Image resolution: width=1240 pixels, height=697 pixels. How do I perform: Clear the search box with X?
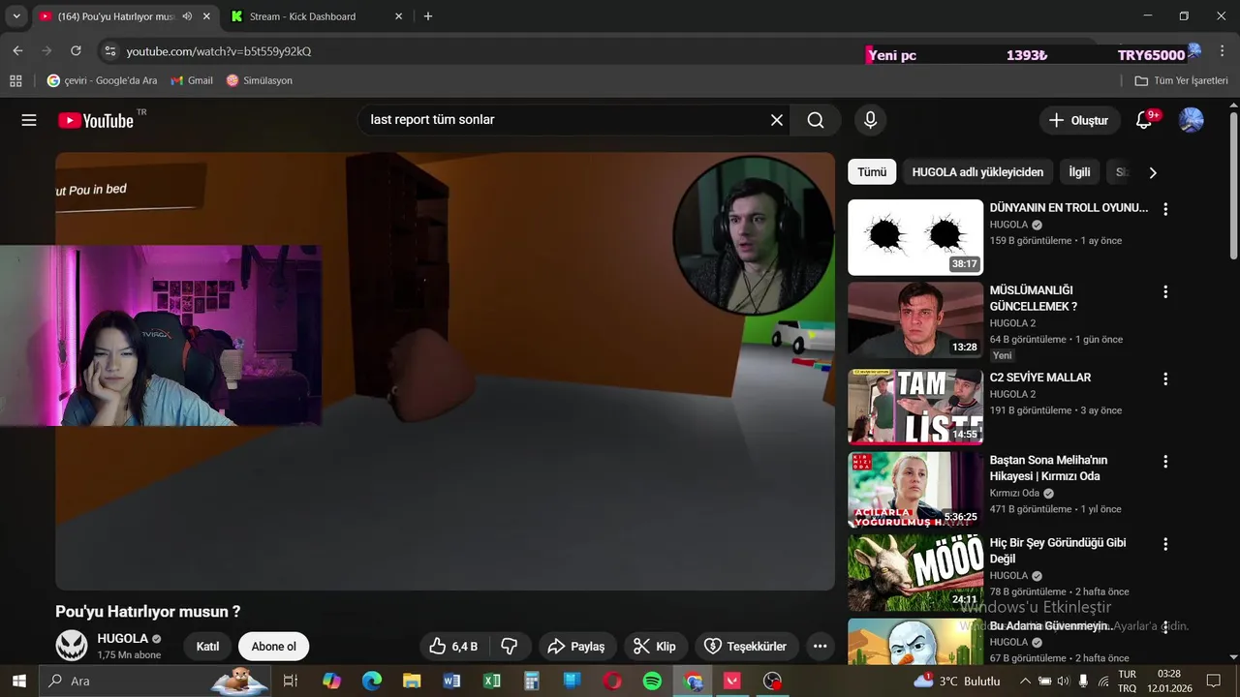pyautogui.click(x=777, y=120)
